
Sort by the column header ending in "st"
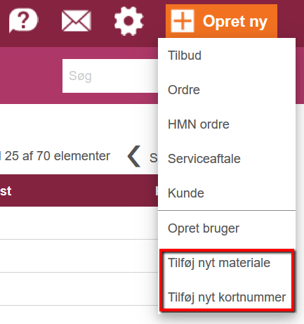point(6,191)
